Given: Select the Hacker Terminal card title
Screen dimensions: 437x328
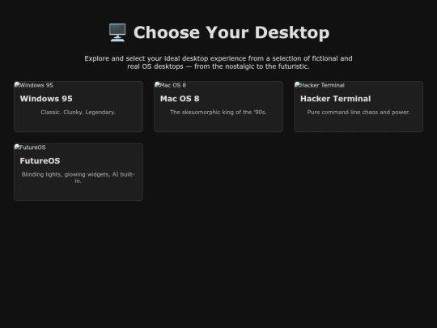Looking at the screenshot, I should (x=336, y=99).
